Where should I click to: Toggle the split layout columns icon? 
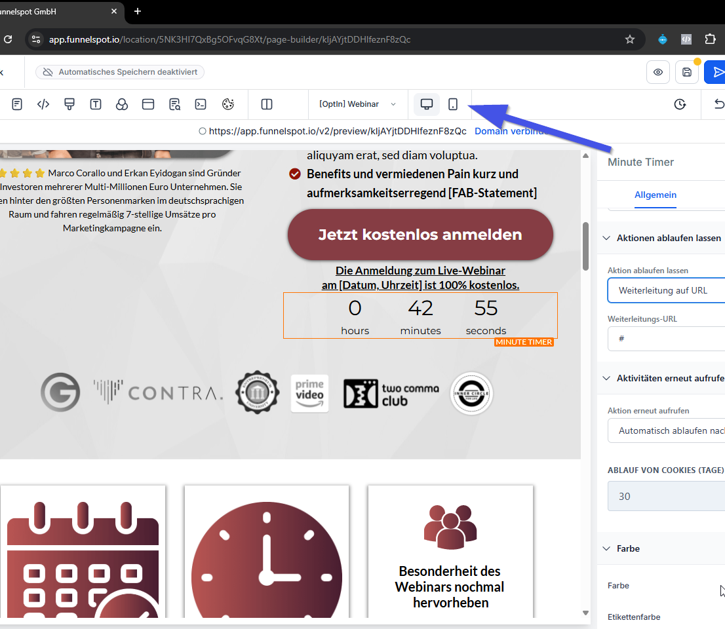tap(267, 104)
